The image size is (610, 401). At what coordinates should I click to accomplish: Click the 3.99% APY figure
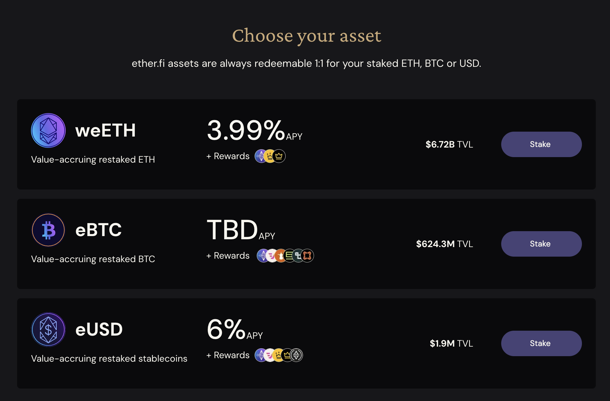[x=246, y=130]
